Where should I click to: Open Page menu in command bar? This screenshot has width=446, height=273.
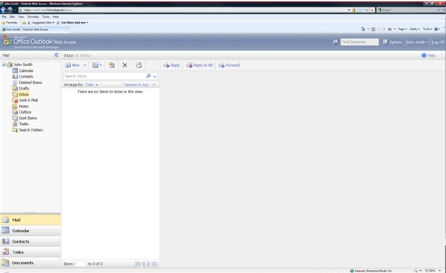(x=402, y=29)
